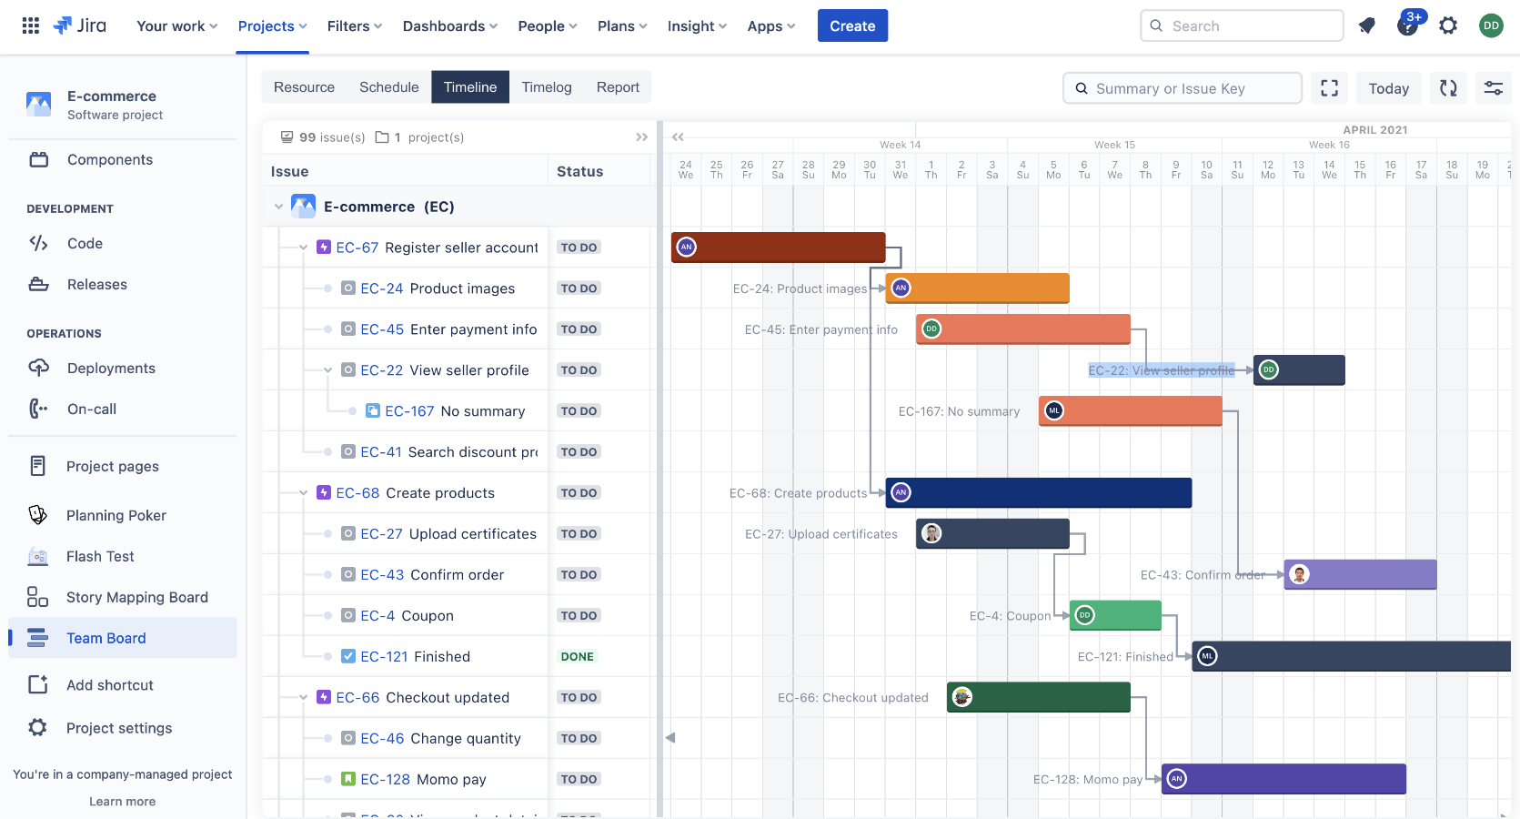Click the Add shortcut icon
1520x819 pixels.
[x=38, y=684]
